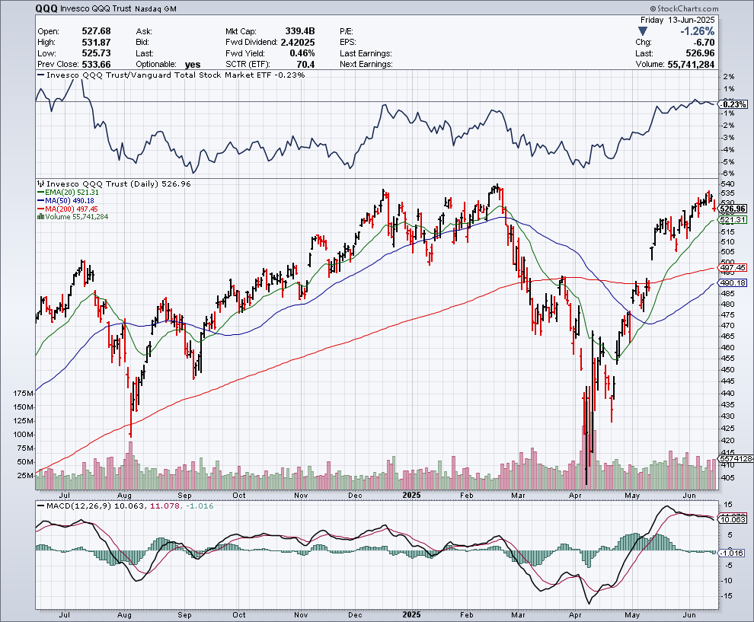Click the 175M volume scale label
This screenshot has width=754, height=622.
pyautogui.click(x=24, y=393)
